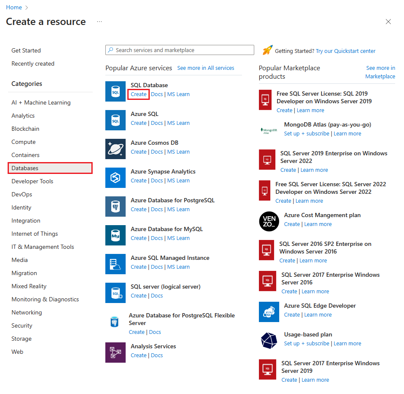Select the Databases category
This screenshot has width=404, height=394.
(25, 168)
